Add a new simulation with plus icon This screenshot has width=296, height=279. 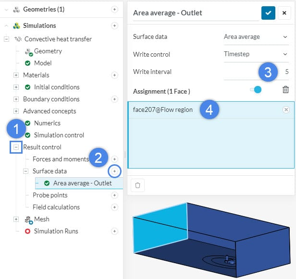click(114, 25)
